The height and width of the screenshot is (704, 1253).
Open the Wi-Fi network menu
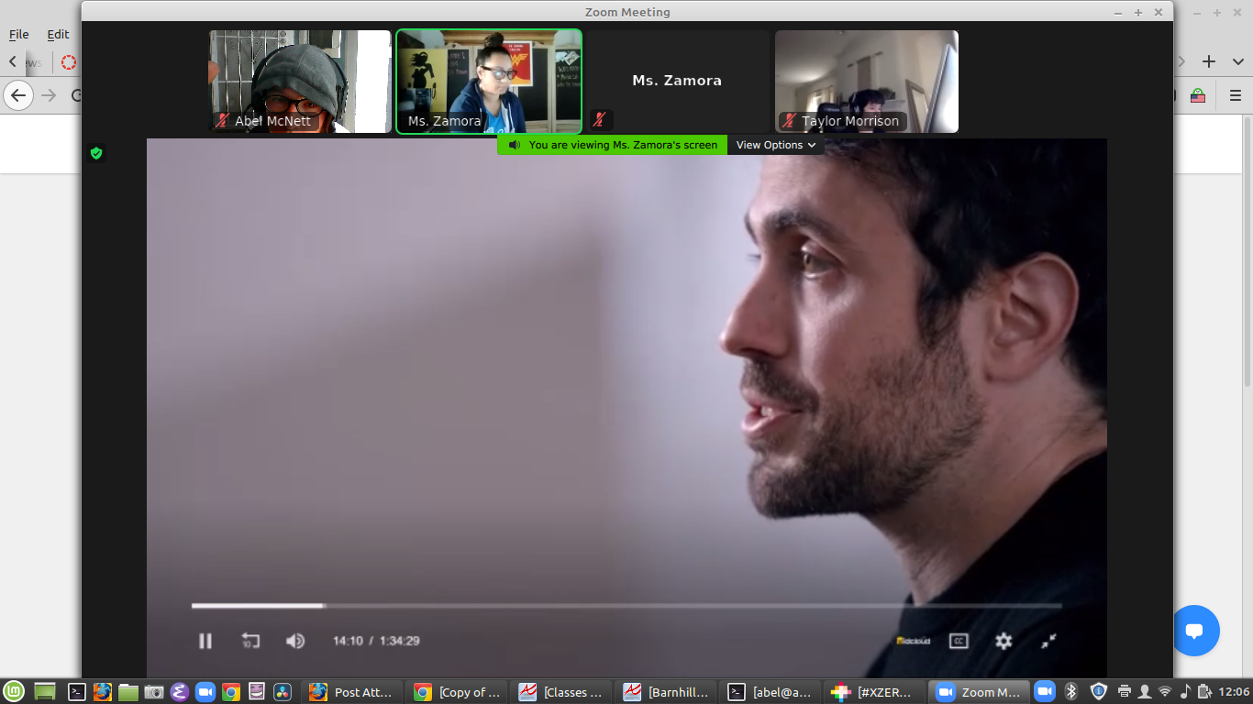click(1165, 692)
